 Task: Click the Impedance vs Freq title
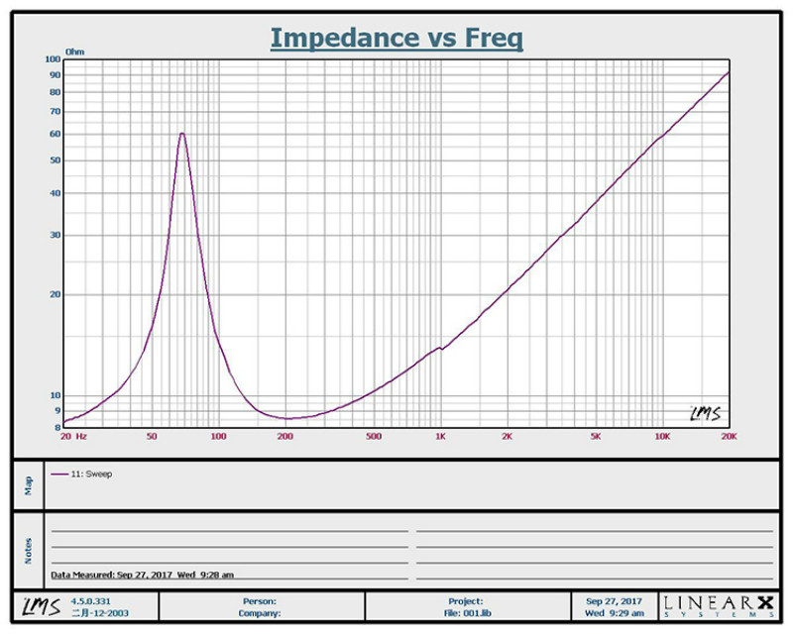396,38
